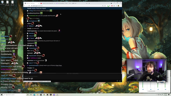Viewport: 171px width, 96px height.
Task: Mute the first volume mixer channel
Action: [x=143, y=89]
